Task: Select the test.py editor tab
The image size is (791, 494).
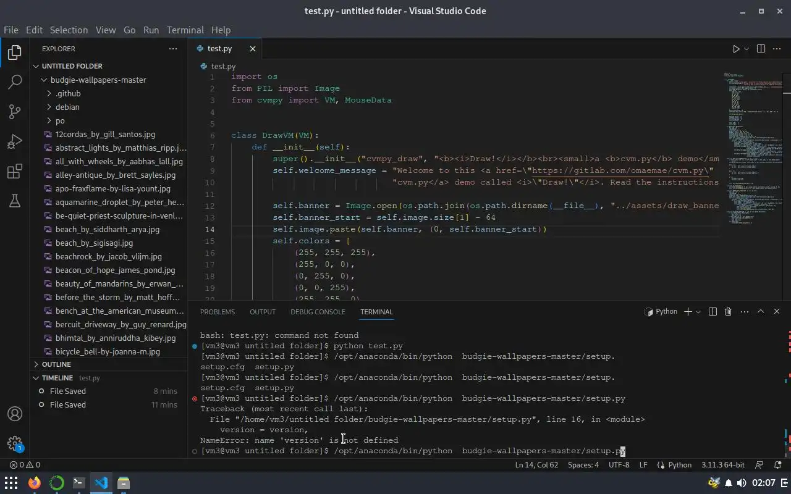Action: [225, 49]
